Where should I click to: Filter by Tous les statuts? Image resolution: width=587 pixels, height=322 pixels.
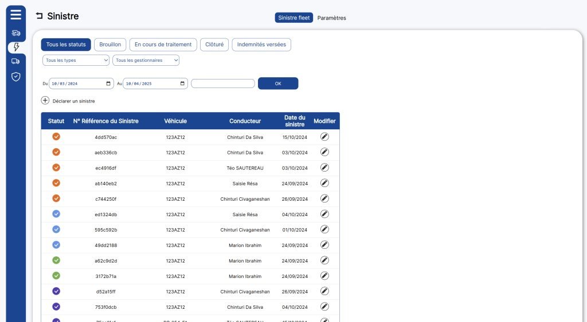[x=66, y=45]
